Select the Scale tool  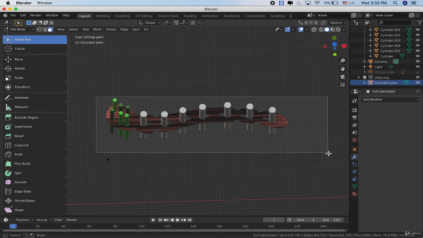[x=34, y=78]
